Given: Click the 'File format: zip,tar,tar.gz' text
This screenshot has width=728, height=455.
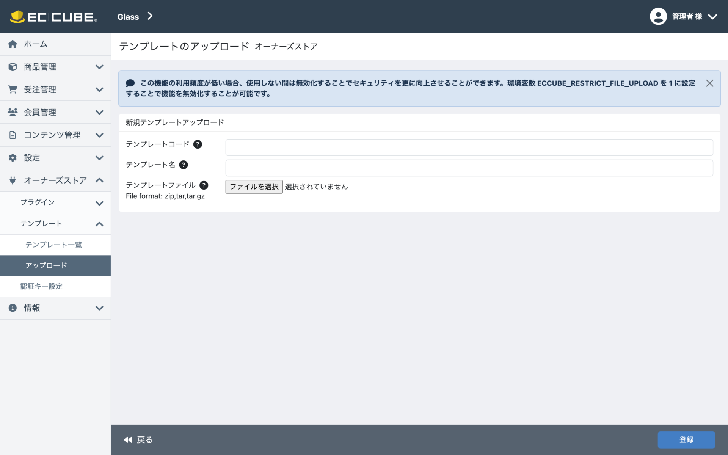Looking at the screenshot, I should (165, 196).
